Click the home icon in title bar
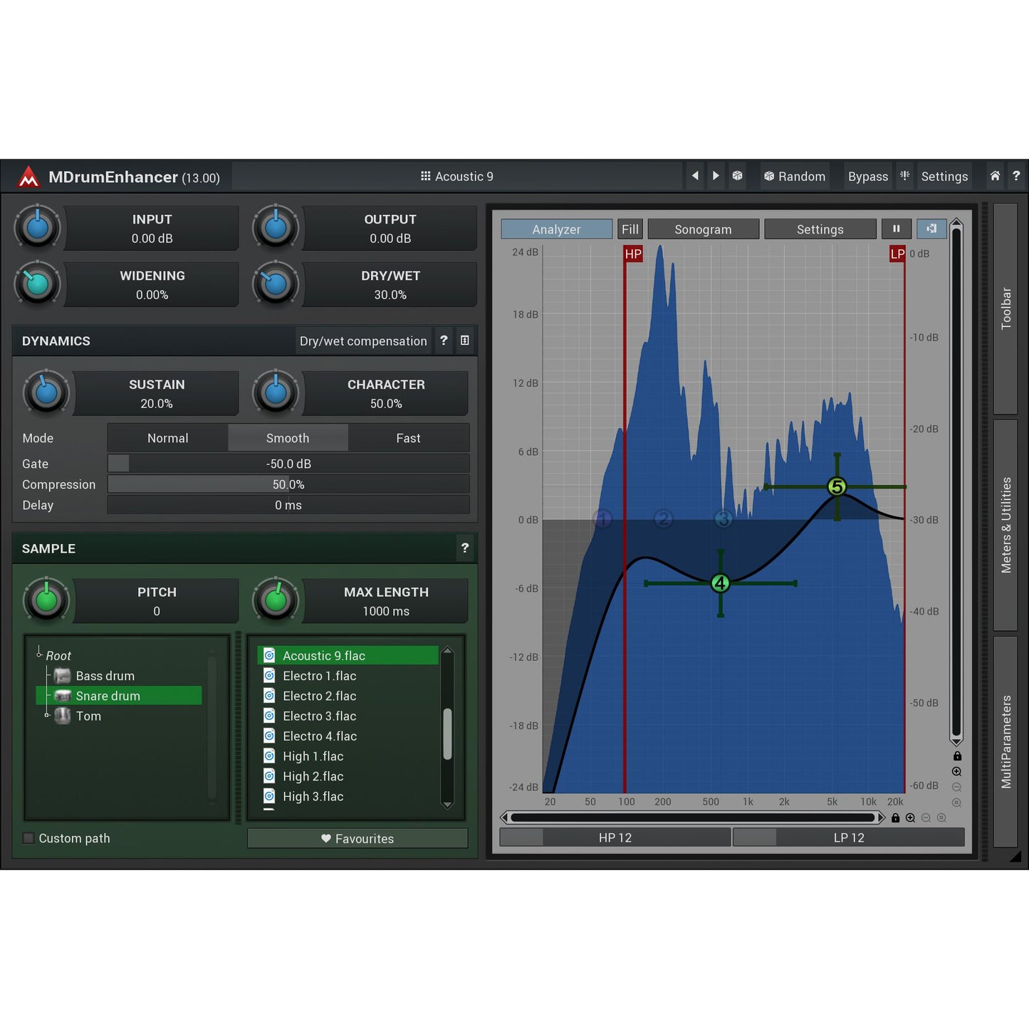1029x1029 pixels. [994, 176]
